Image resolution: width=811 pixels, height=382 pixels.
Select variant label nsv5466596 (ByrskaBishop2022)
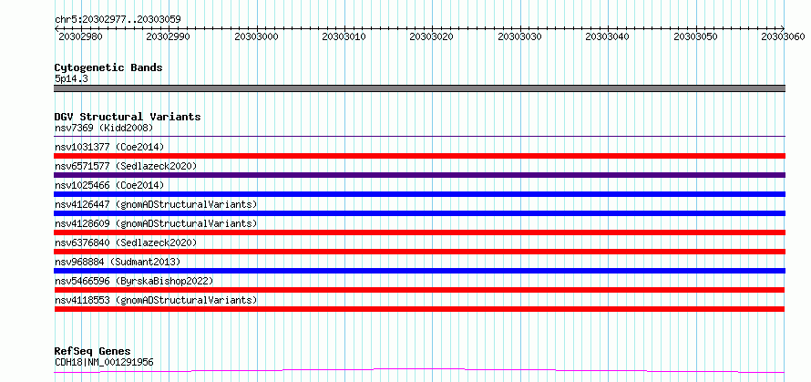[134, 281]
